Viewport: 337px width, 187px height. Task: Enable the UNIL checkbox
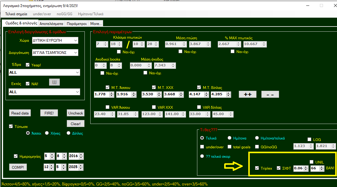point(312,162)
